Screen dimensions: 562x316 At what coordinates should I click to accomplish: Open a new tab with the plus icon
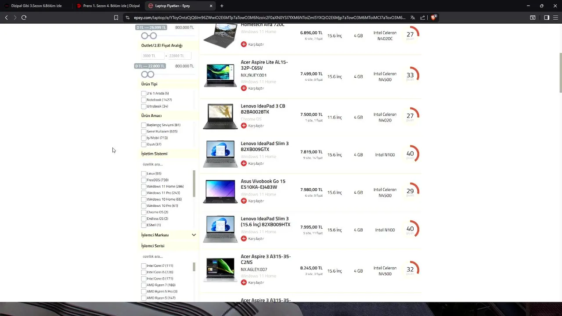coord(222,6)
